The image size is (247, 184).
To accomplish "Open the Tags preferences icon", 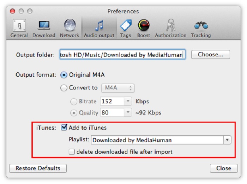I will 126,29.
